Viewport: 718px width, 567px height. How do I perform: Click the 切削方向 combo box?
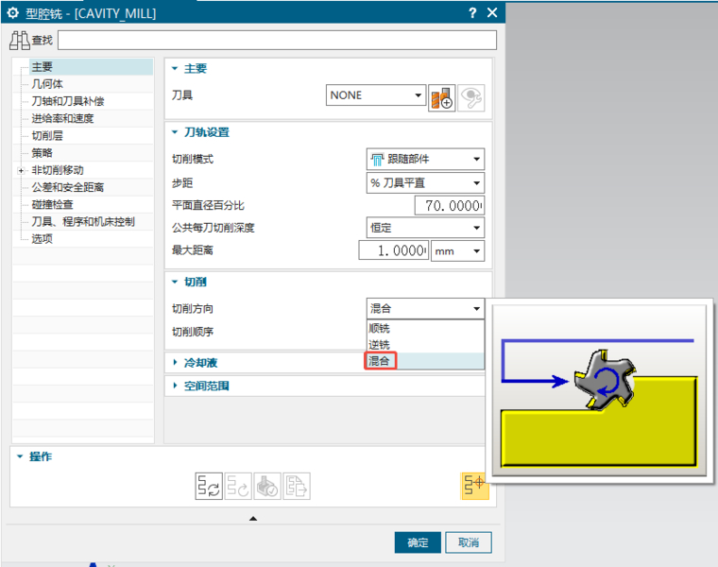click(425, 308)
